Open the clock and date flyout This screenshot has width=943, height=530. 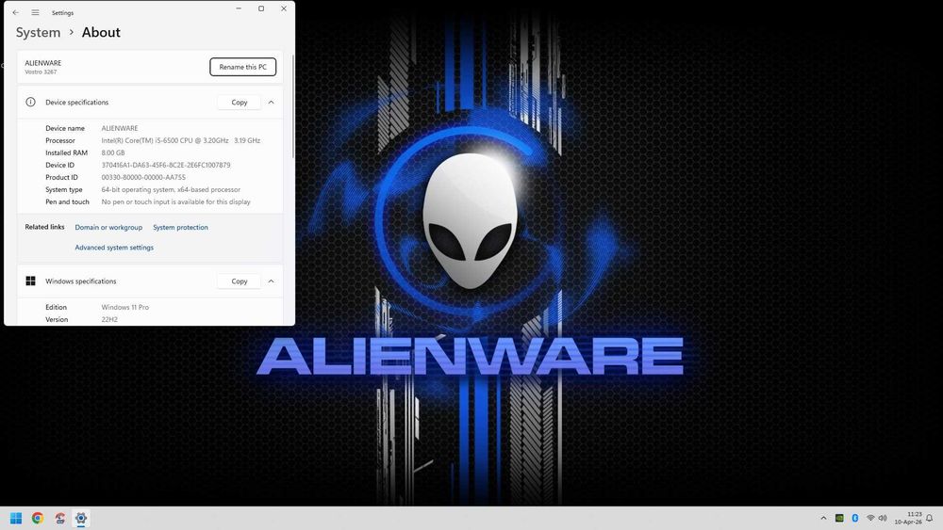(x=908, y=518)
